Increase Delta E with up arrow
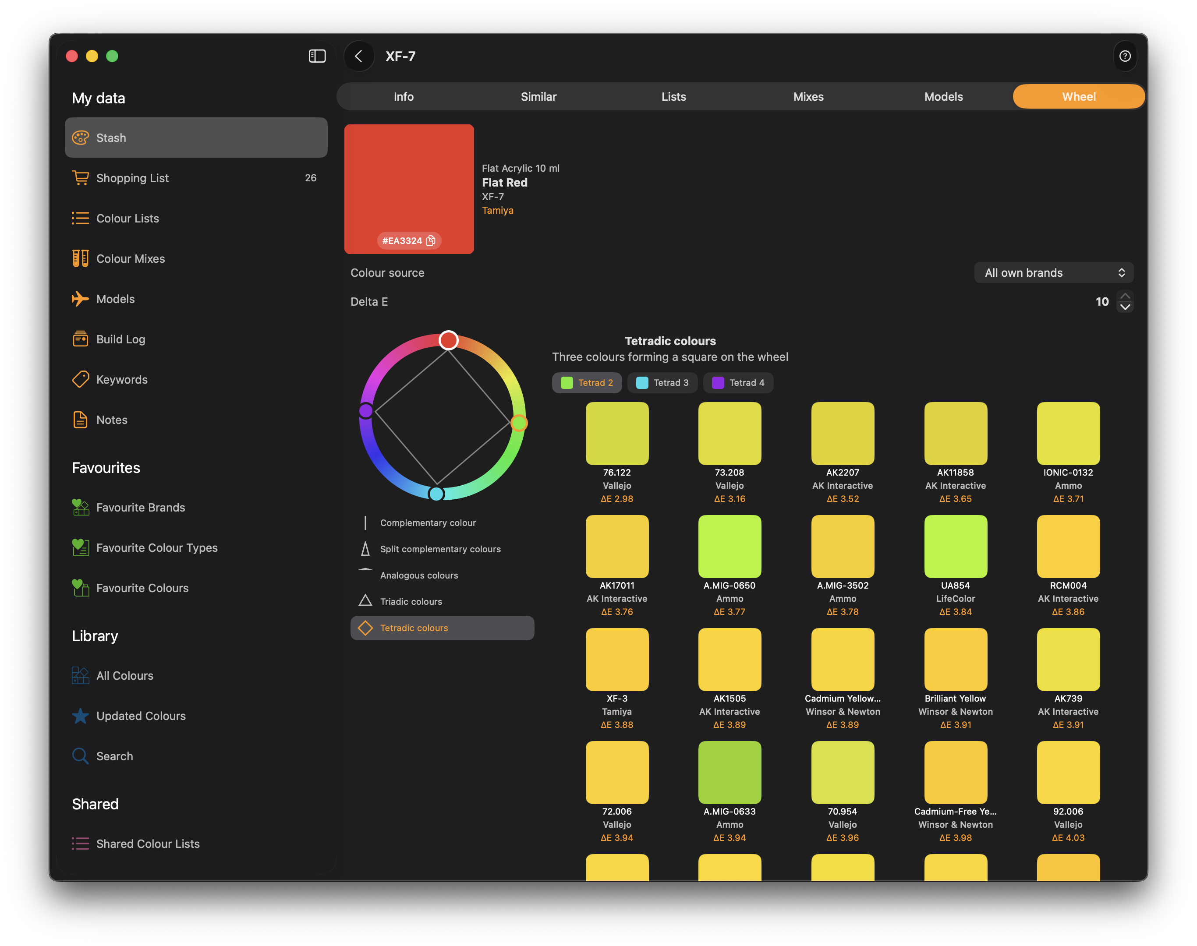1197x946 pixels. (1125, 296)
